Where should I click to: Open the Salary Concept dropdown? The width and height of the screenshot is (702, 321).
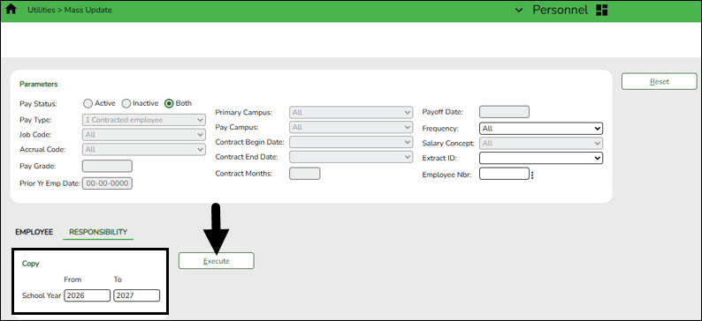click(x=541, y=144)
